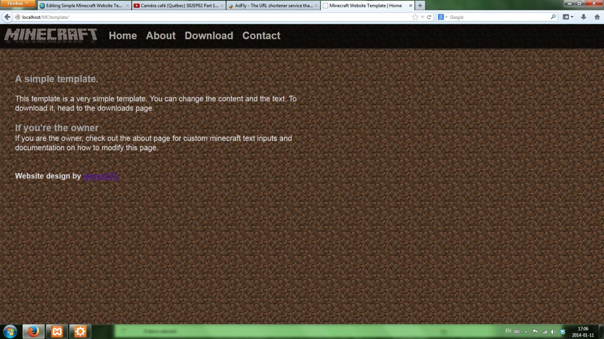Screen dimensions: 604x339
Task: Toggle the touch keyboard from the tray
Action: 517,331
